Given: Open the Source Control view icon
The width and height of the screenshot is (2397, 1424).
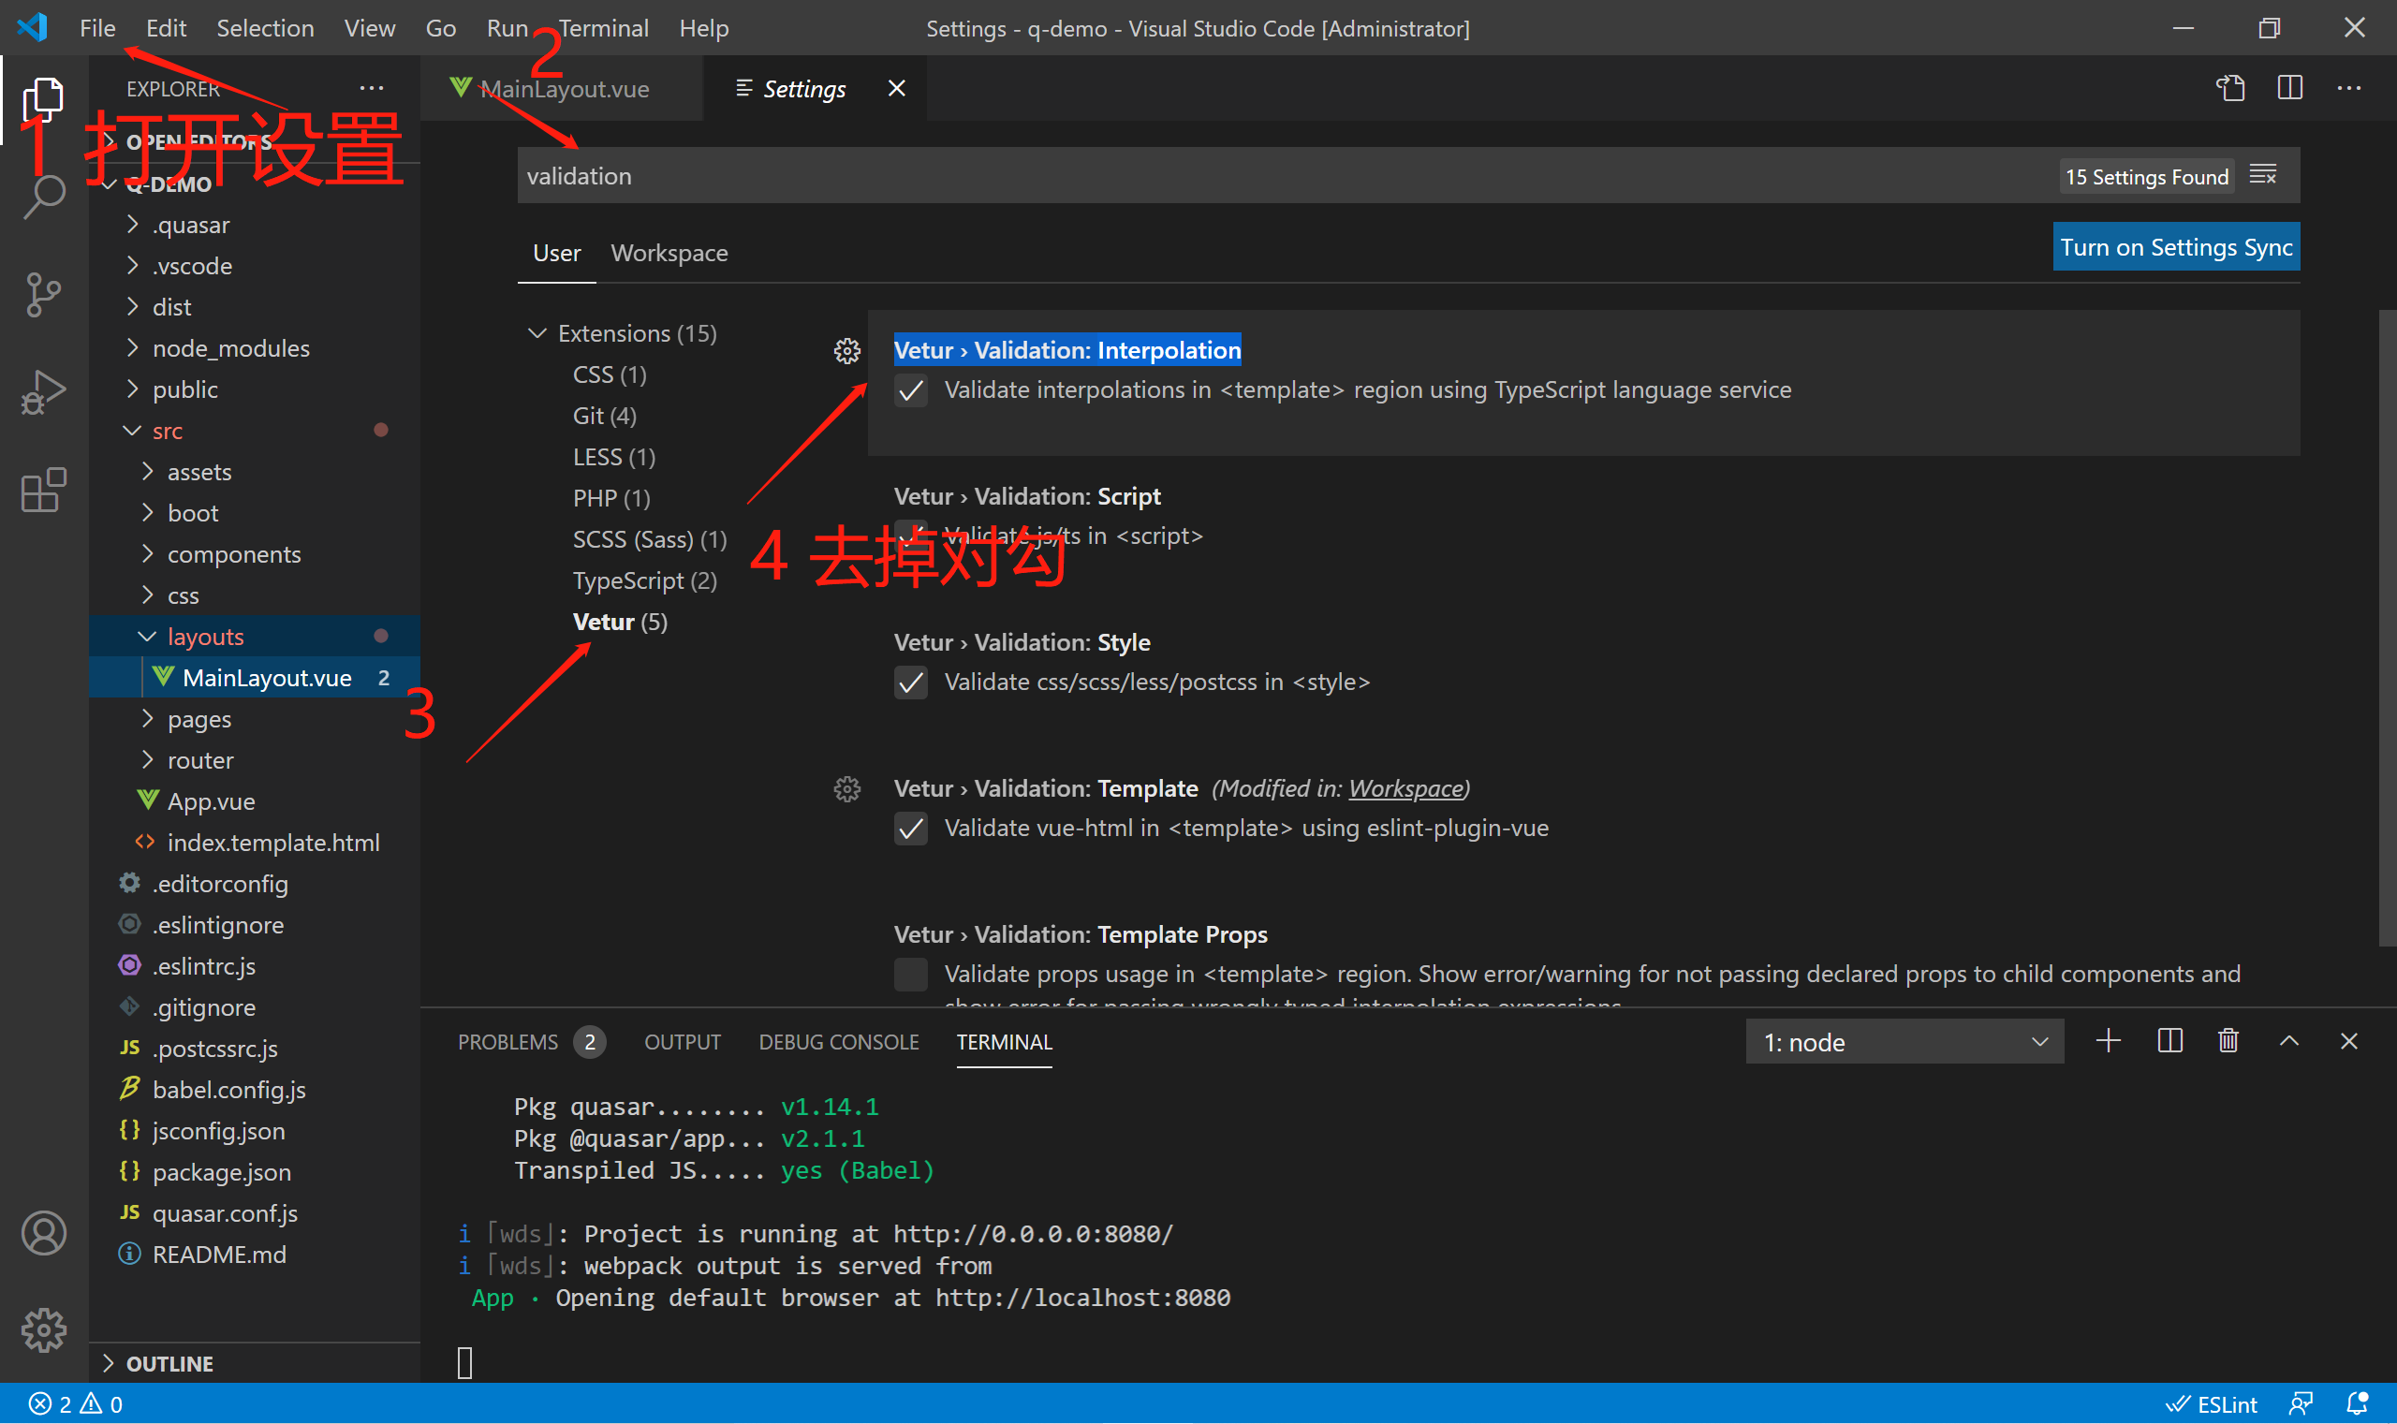Looking at the screenshot, I should tap(43, 295).
